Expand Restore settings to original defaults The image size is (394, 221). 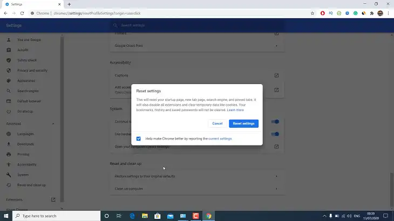coord(197,176)
